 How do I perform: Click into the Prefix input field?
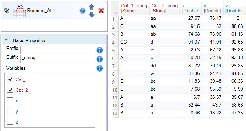pos(58,50)
